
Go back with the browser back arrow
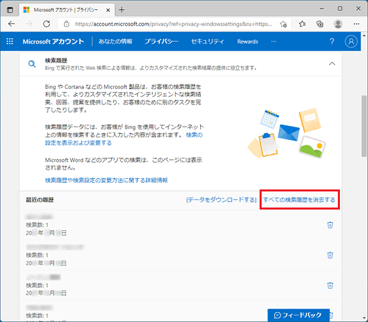tap(11, 23)
